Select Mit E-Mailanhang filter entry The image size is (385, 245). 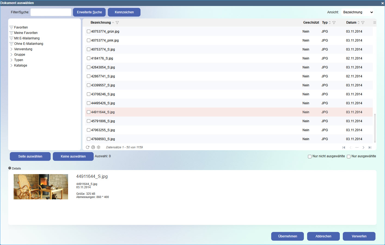click(27, 38)
